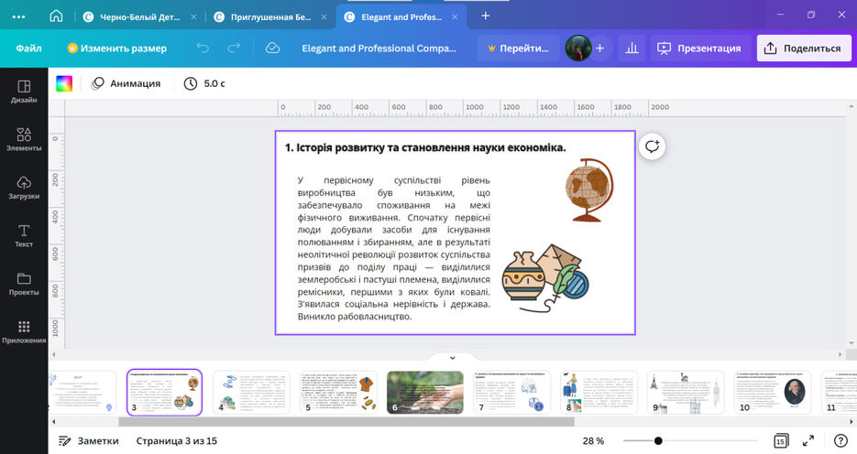This screenshot has height=454, width=857.
Task: Open the three-dots menu at top left
Action: coord(18,16)
